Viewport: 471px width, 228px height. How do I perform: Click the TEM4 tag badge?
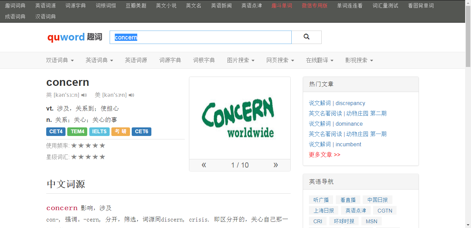pyautogui.click(x=78, y=132)
